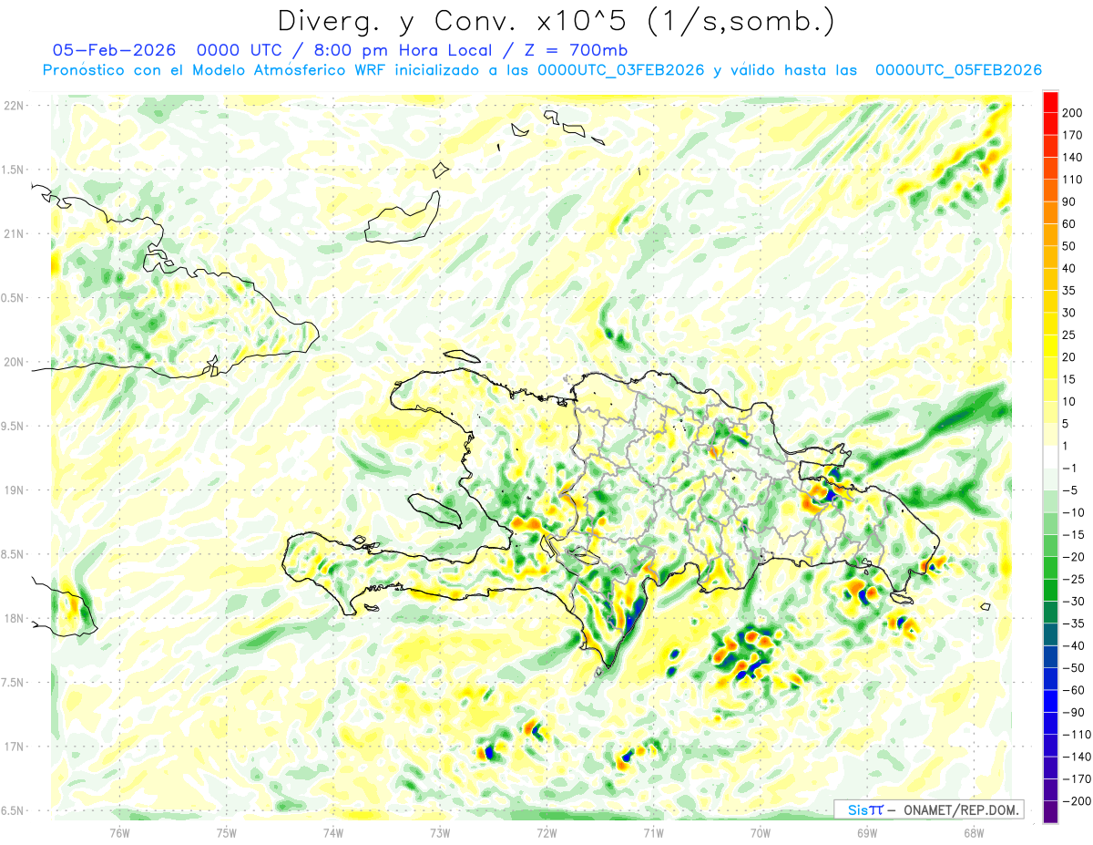Click the '69W' longitude axis label
The width and height of the screenshot is (1093, 845).
point(866,832)
